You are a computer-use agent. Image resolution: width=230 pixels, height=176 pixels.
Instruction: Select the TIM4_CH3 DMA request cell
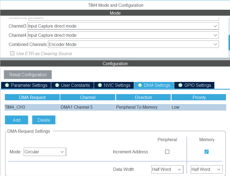click(x=32, y=107)
